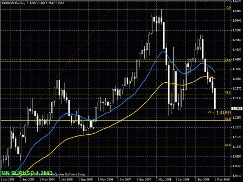The image size is (243, 182).
Task: Click the 1.3270 price axis label
Action: (x=237, y=88)
